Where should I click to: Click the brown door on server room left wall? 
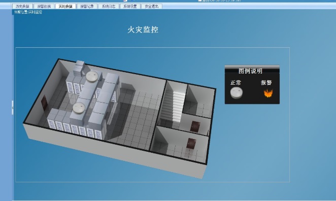pos(44,103)
